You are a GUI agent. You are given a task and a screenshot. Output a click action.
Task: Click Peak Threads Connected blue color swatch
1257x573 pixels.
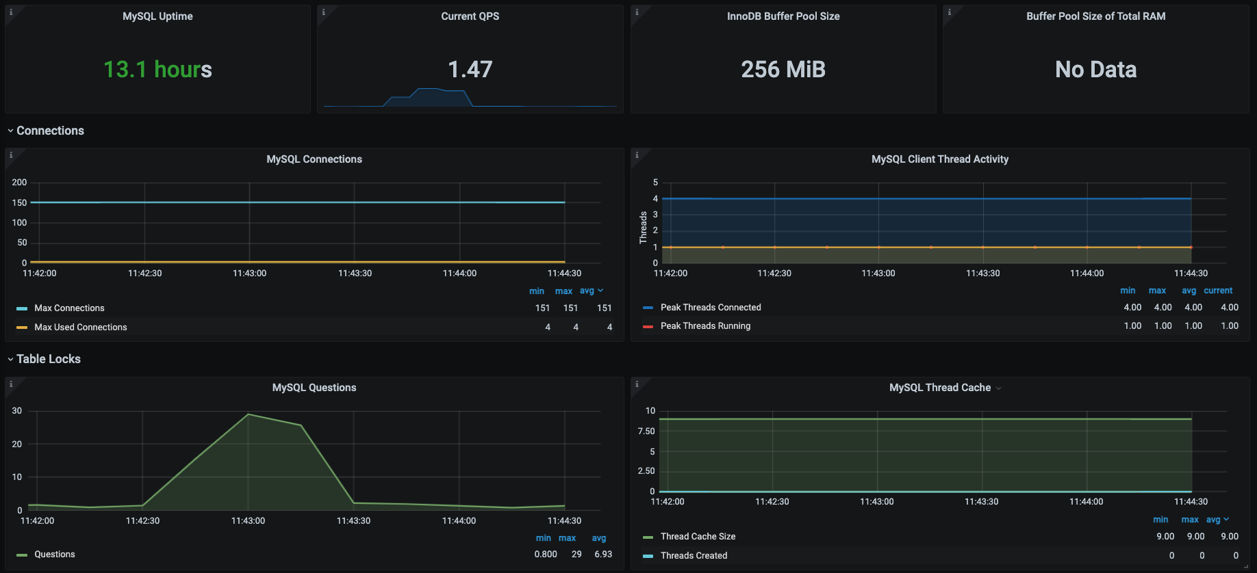pos(648,308)
